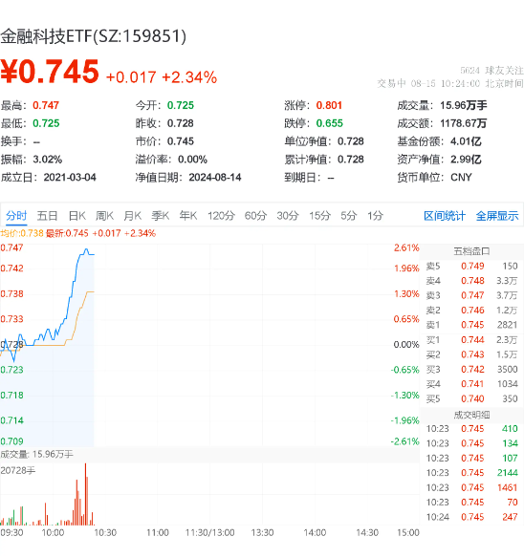This screenshot has width=524, height=558.
Task: Select the 年K yearly chart tab
Action: [x=188, y=216]
